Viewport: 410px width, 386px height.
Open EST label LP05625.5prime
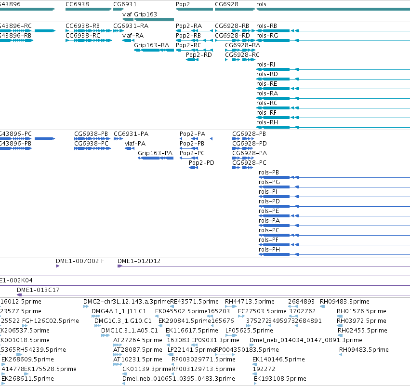coord(249,331)
